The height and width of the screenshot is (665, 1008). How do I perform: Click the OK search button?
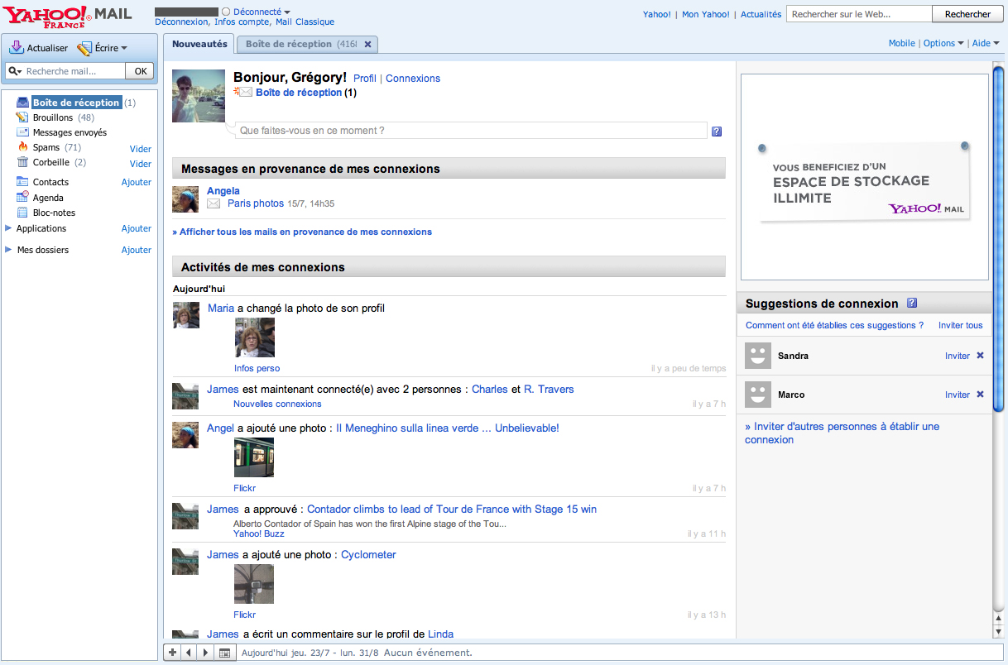140,71
